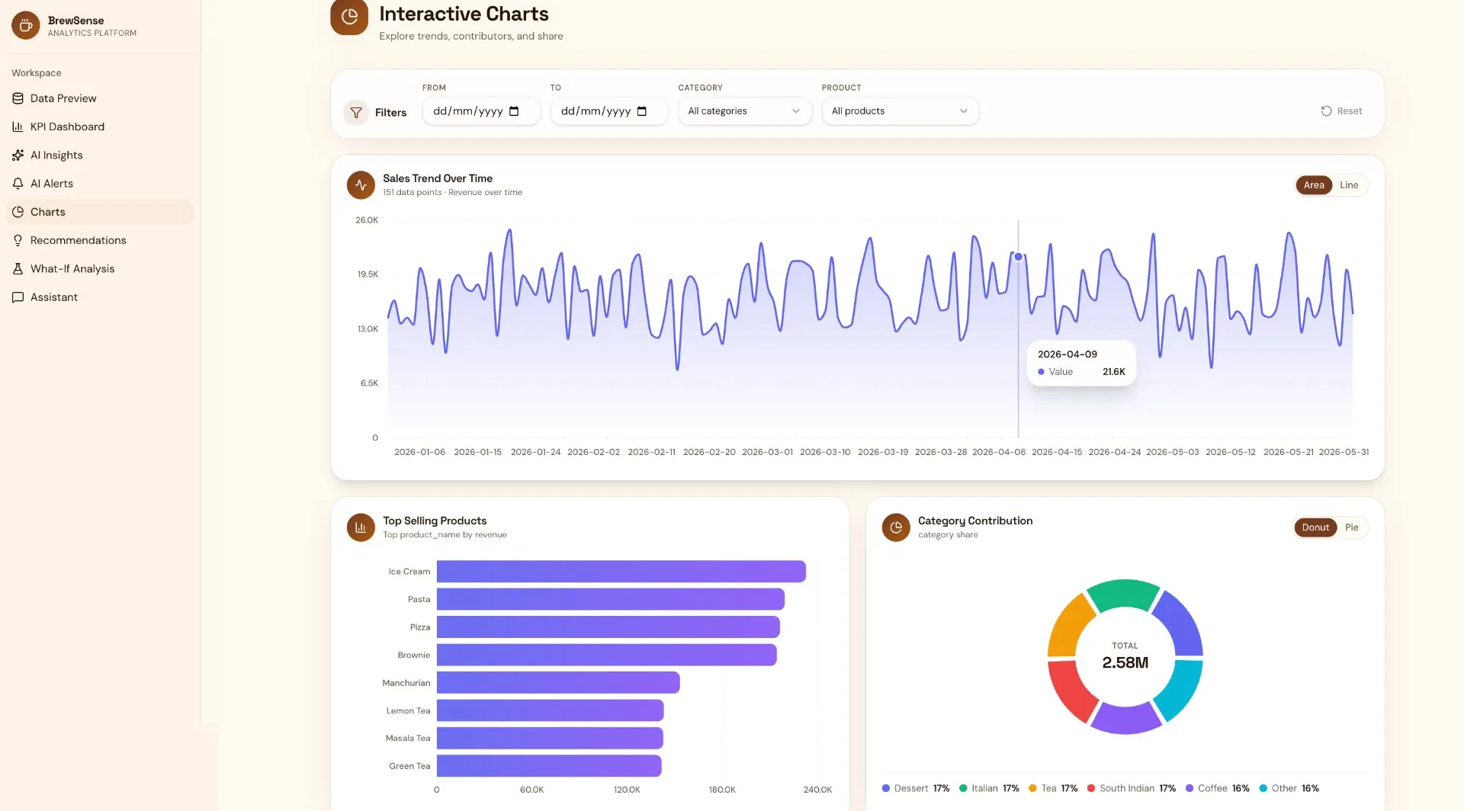Click the What-If Analysis flask icon
Image resolution: width=1464 pixels, height=811 pixels.
(18, 268)
